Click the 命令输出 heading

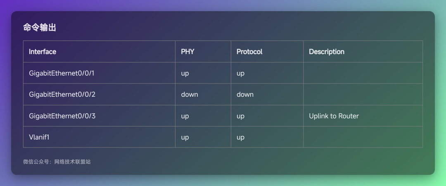(40, 28)
